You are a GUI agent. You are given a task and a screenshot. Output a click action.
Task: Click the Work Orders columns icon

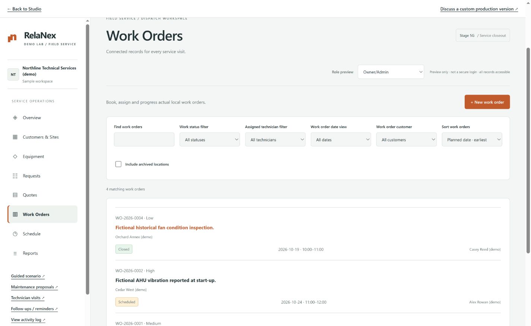[15, 215]
